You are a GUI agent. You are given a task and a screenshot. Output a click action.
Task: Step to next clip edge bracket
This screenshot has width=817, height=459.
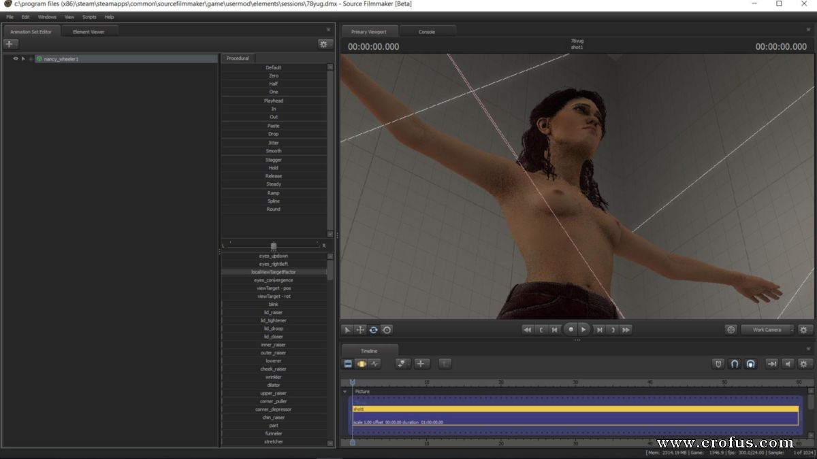point(612,330)
